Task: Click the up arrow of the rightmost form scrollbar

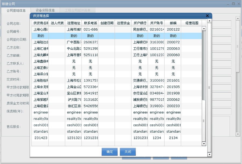Action: tap(237, 18)
